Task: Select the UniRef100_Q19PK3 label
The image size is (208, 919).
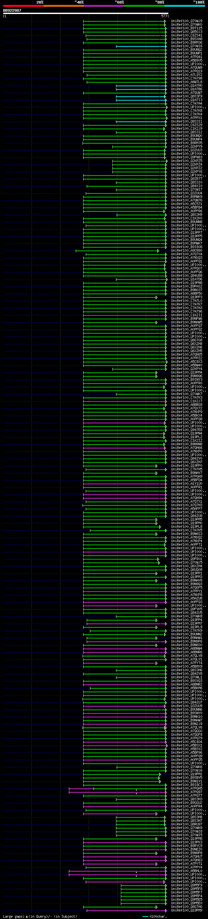Action: (187, 842)
